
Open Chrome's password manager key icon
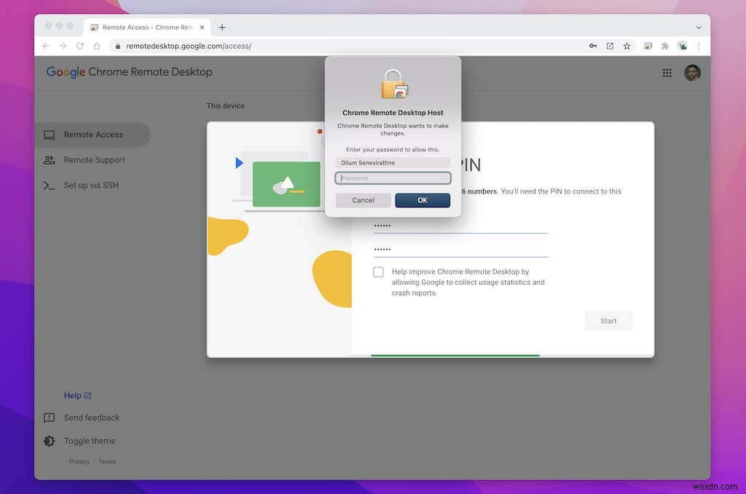tap(593, 45)
